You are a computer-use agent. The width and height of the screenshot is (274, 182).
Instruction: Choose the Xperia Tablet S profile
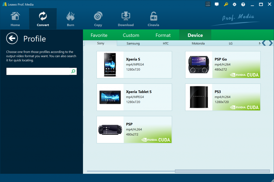[134, 97]
